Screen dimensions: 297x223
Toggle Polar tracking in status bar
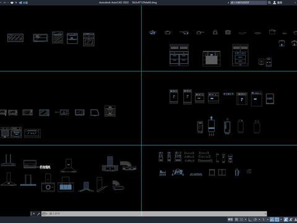[255, 219]
